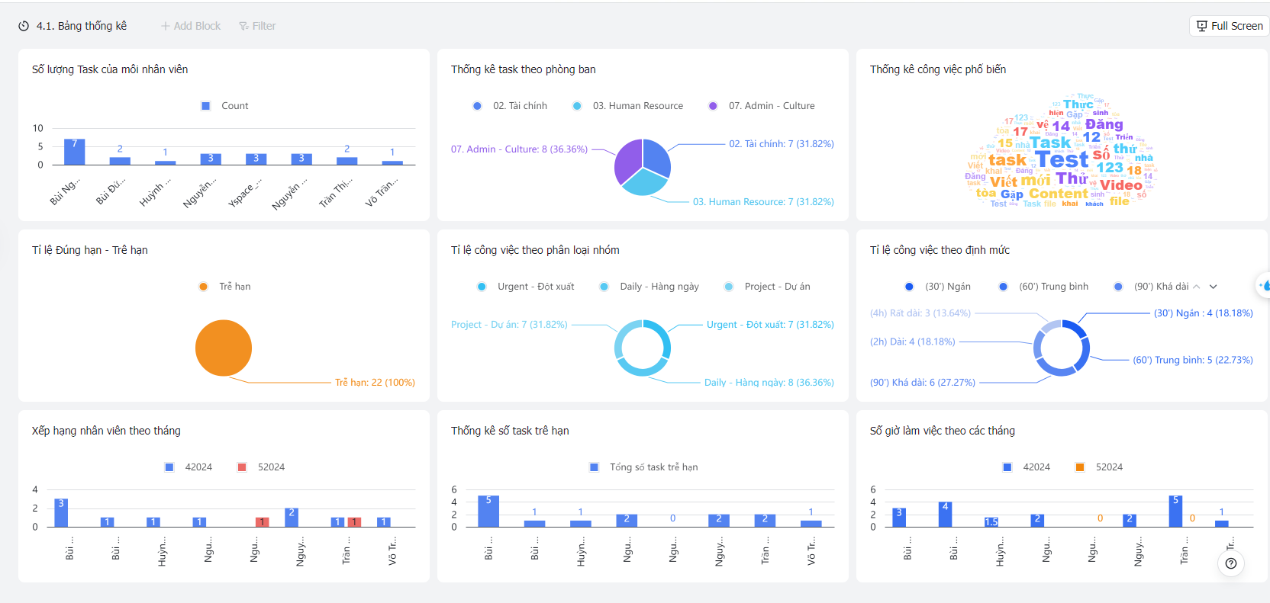The width and height of the screenshot is (1270, 603).
Task: Click label 07. Admin - Culture: 8 (36.36%)
Action: tap(519, 149)
